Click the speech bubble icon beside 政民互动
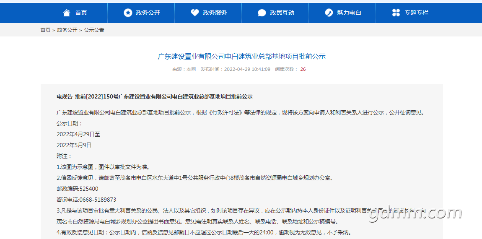482x239 pixels. [262, 13]
